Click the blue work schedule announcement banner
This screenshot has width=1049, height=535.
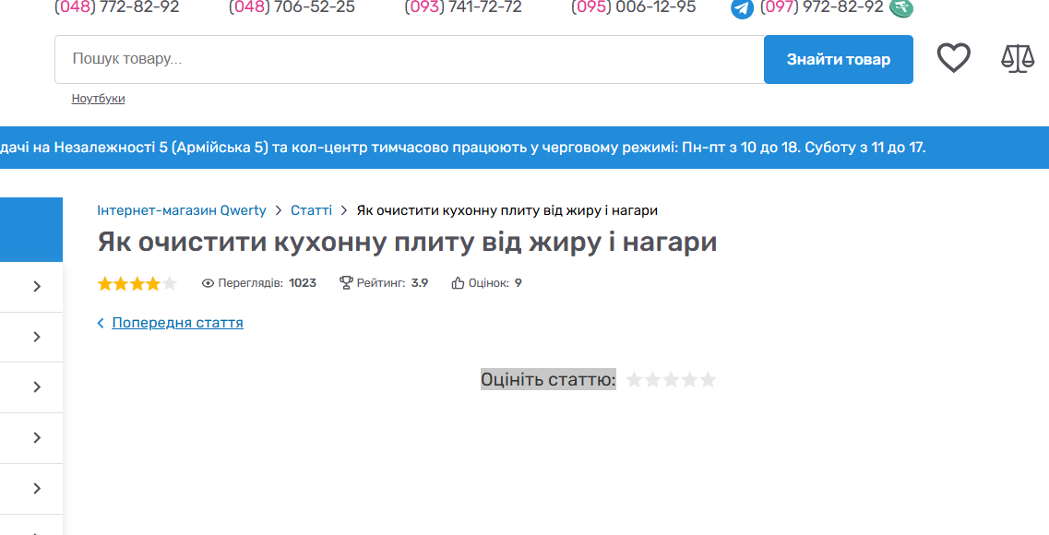(x=524, y=148)
